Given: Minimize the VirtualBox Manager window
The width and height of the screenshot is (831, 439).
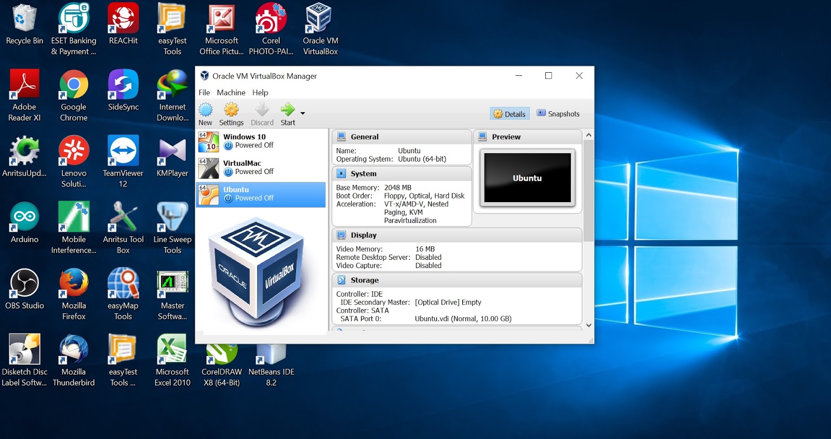Looking at the screenshot, I should click(x=518, y=76).
